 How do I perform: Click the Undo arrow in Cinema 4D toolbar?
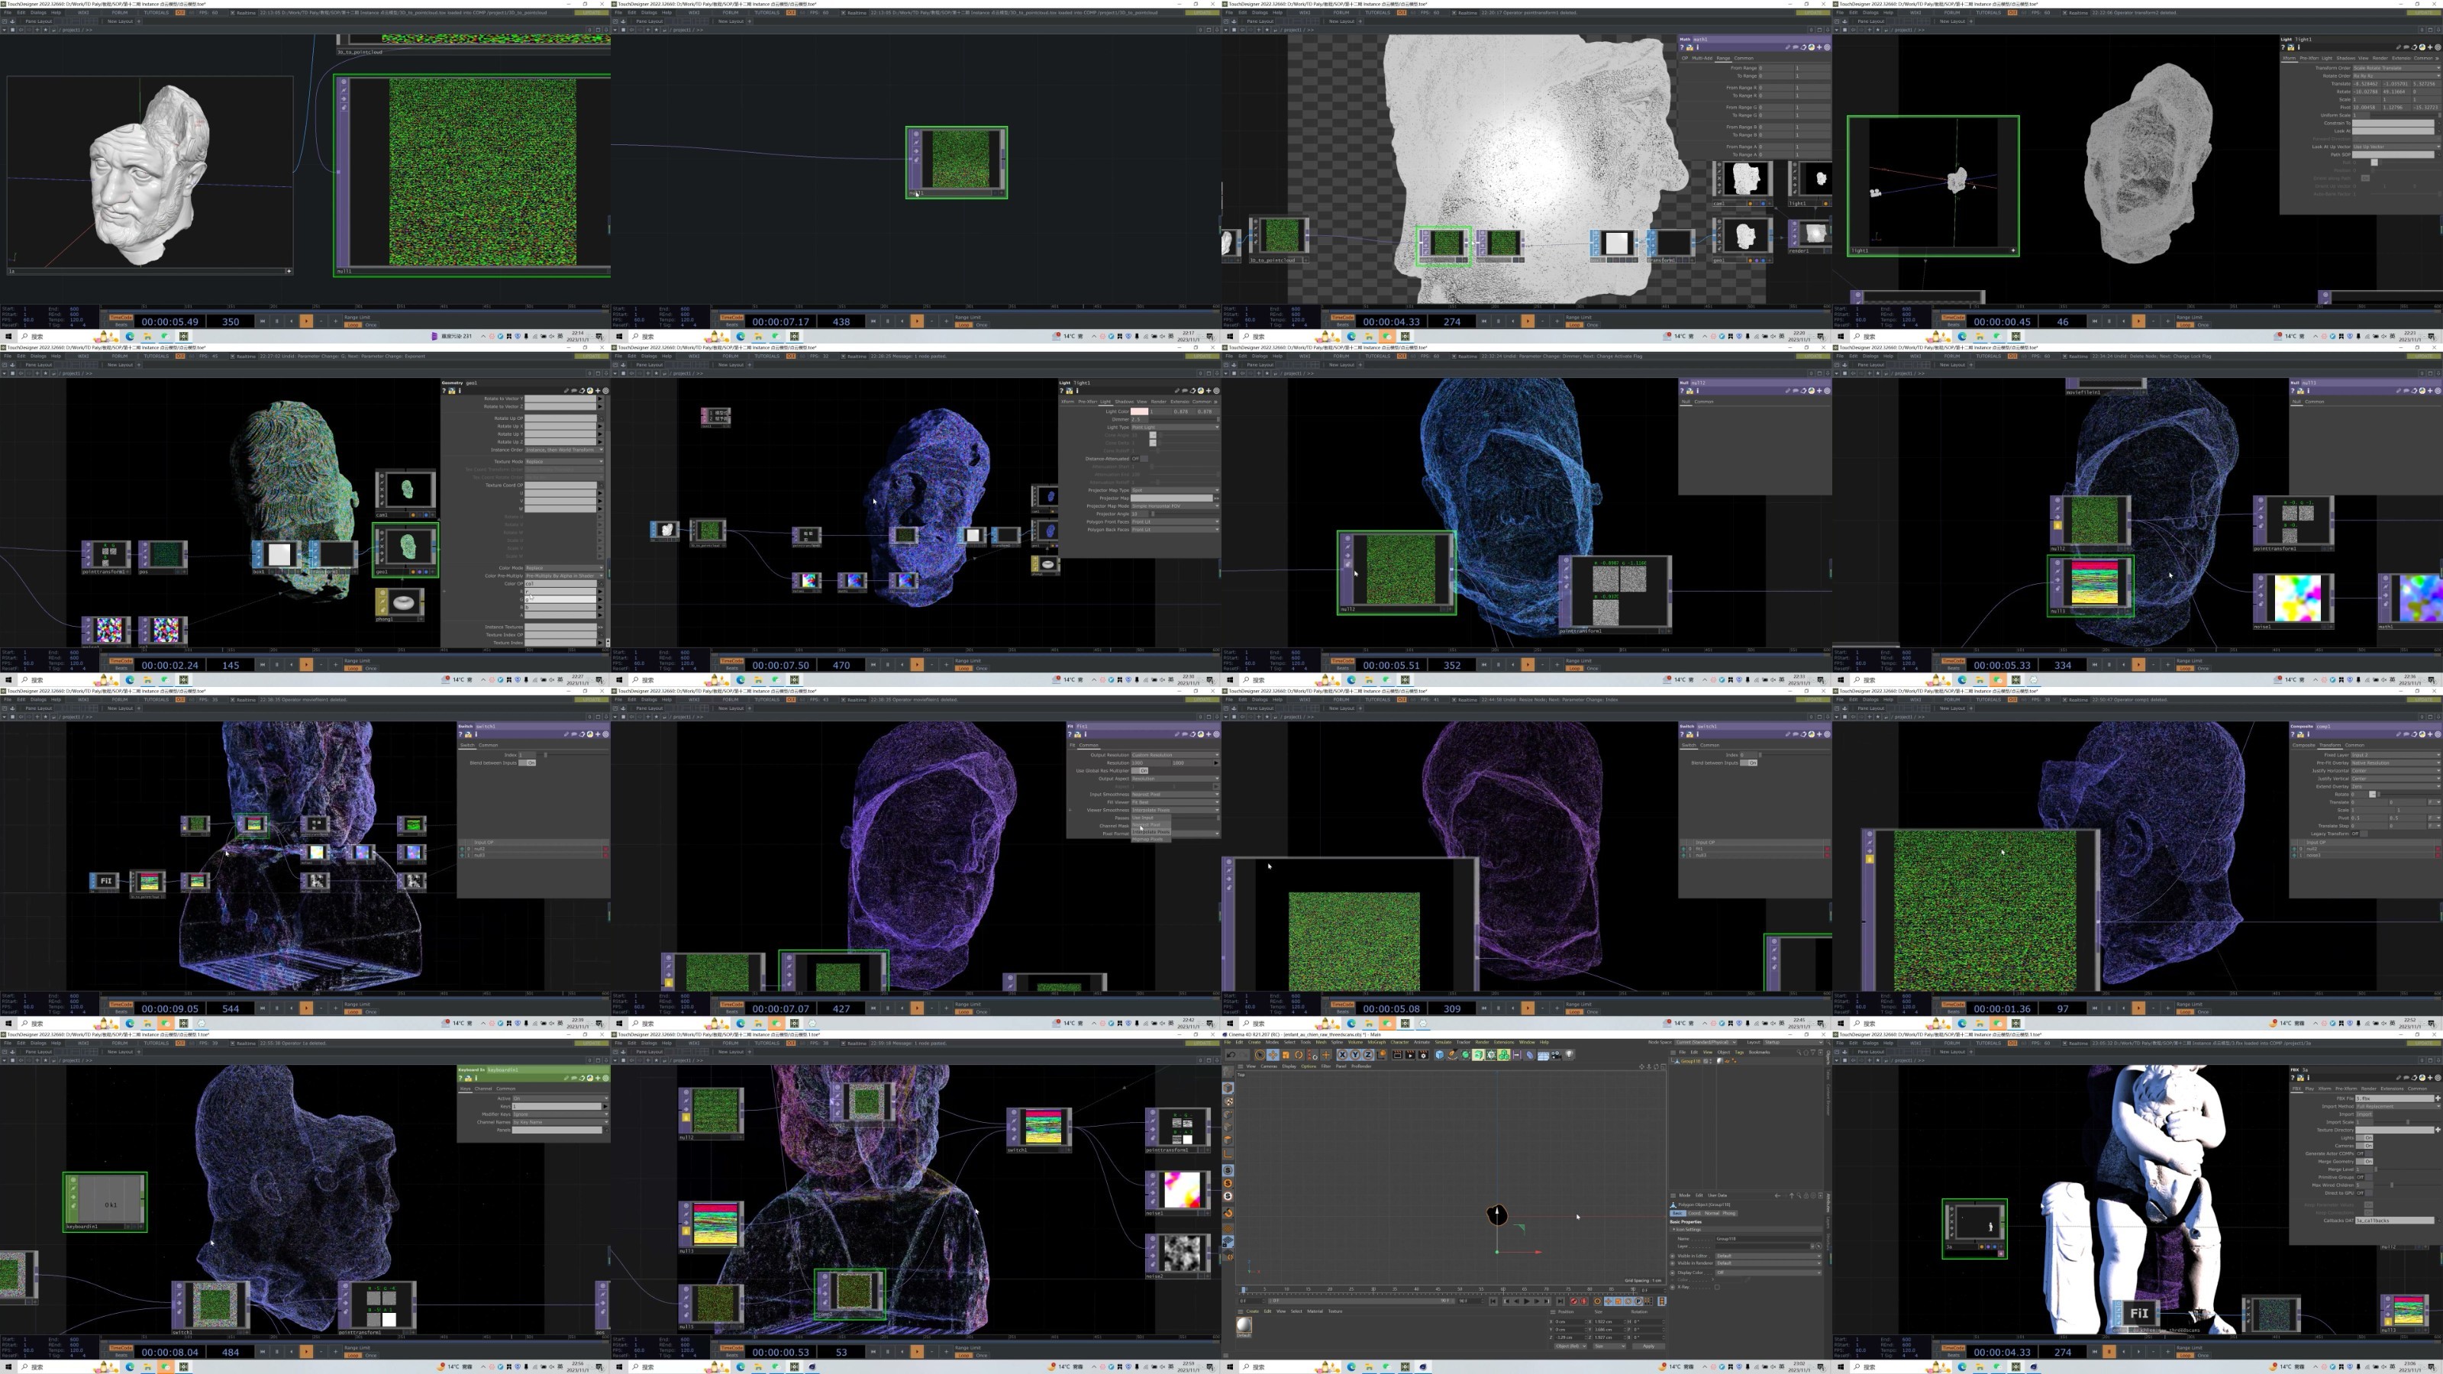click(1231, 1056)
